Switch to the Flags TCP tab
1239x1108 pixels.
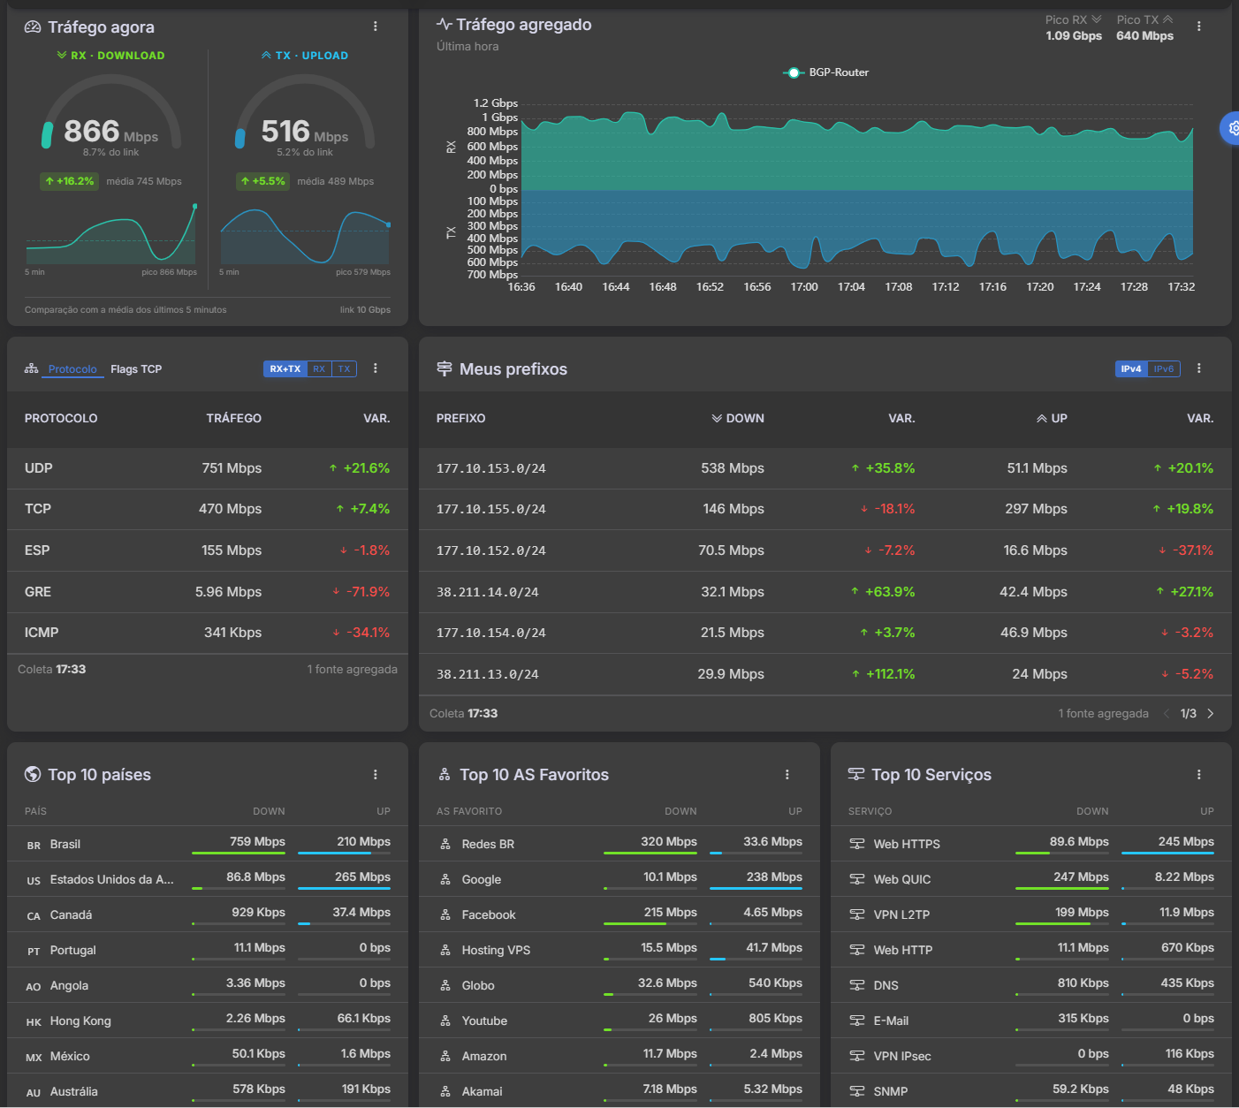pyautogui.click(x=136, y=369)
